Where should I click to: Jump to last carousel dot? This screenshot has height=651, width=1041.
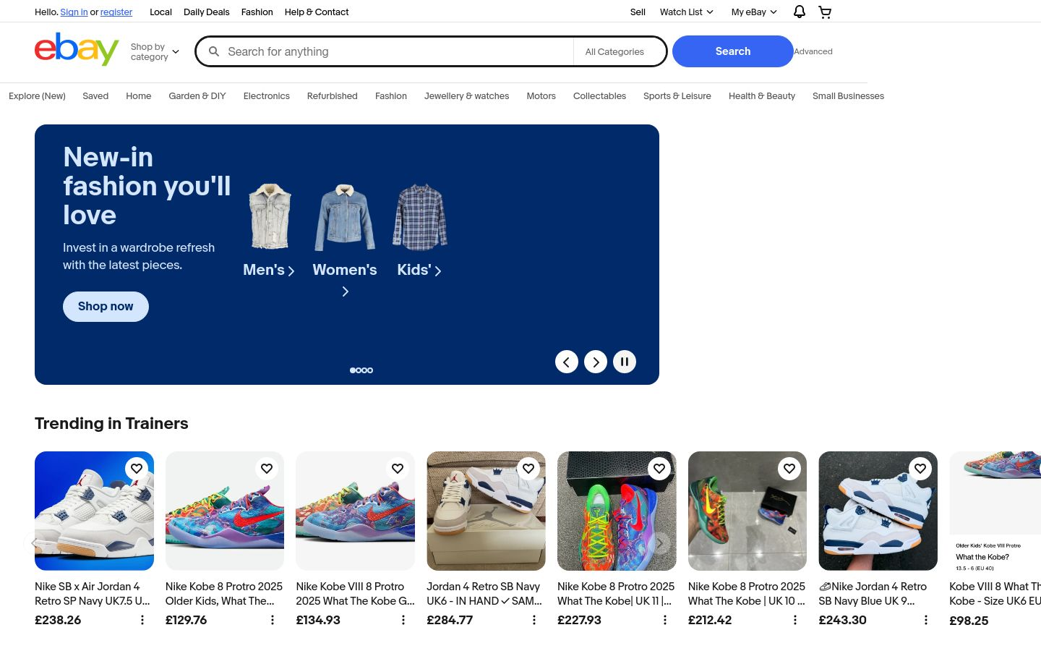370,370
